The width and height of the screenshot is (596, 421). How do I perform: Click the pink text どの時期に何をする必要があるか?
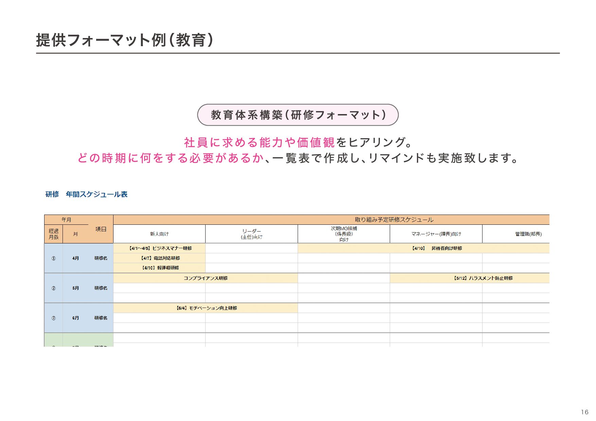pos(171,158)
